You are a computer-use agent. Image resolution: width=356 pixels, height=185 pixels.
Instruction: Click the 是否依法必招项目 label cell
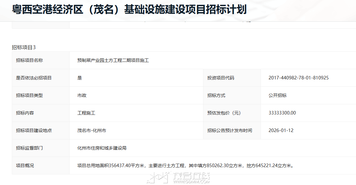click(34, 78)
